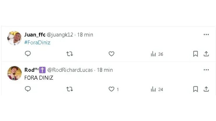Bookmark Juan_ffc's tweet
This screenshot has height=121, width=216.
pyautogui.click(x=196, y=54)
